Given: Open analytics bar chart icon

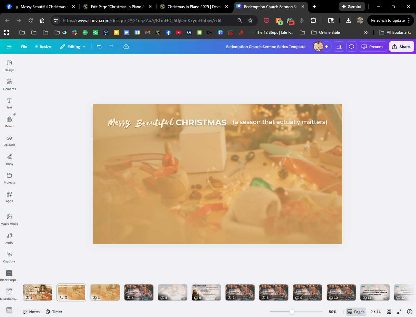Looking at the screenshot, I should [x=339, y=47].
